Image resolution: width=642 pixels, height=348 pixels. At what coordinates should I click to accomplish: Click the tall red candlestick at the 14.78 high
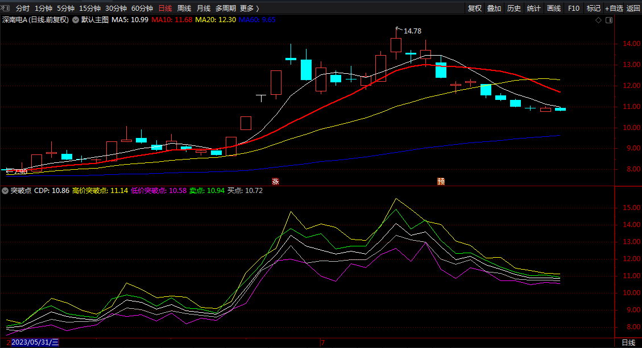point(396,45)
